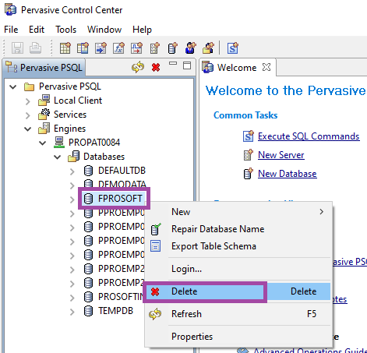Collapse the PROPAT0084 engine node
The height and width of the screenshot is (353, 367).
pos(43,143)
